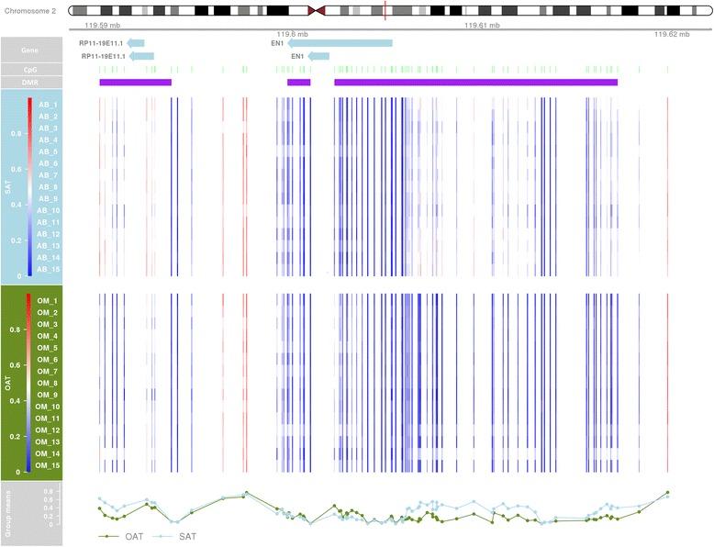714x547 pixels.
Task: Pick the OM_15 sample row label
Action: (x=48, y=465)
